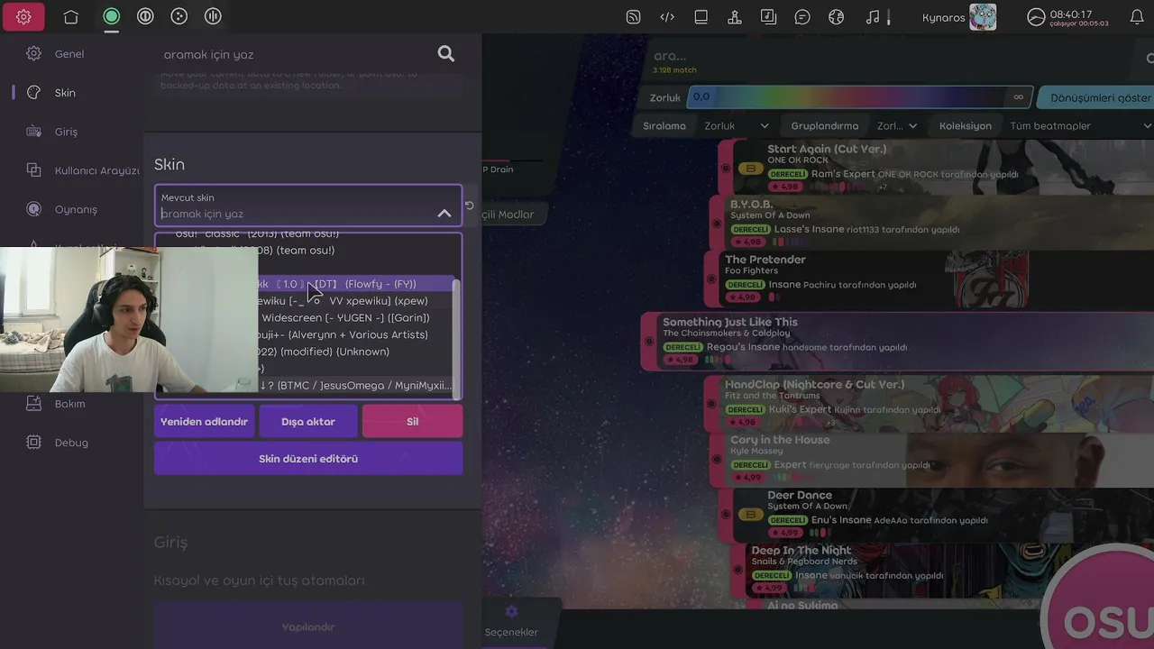Open the news feed icon
This screenshot has height=649, width=1154.
[633, 17]
